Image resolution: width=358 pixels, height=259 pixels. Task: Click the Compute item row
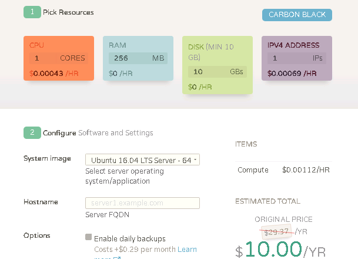click(x=283, y=170)
